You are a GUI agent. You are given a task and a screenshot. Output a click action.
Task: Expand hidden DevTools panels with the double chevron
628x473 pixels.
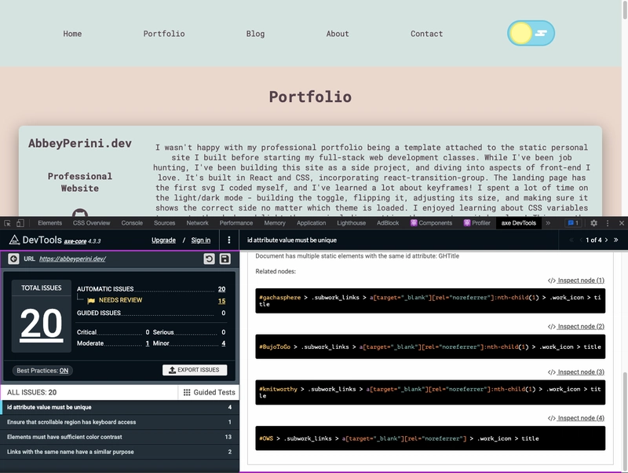pyautogui.click(x=548, y=222)
